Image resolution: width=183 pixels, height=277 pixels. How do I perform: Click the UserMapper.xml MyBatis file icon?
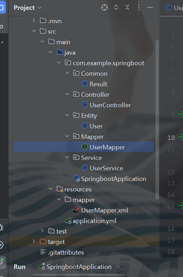(76, 210)
